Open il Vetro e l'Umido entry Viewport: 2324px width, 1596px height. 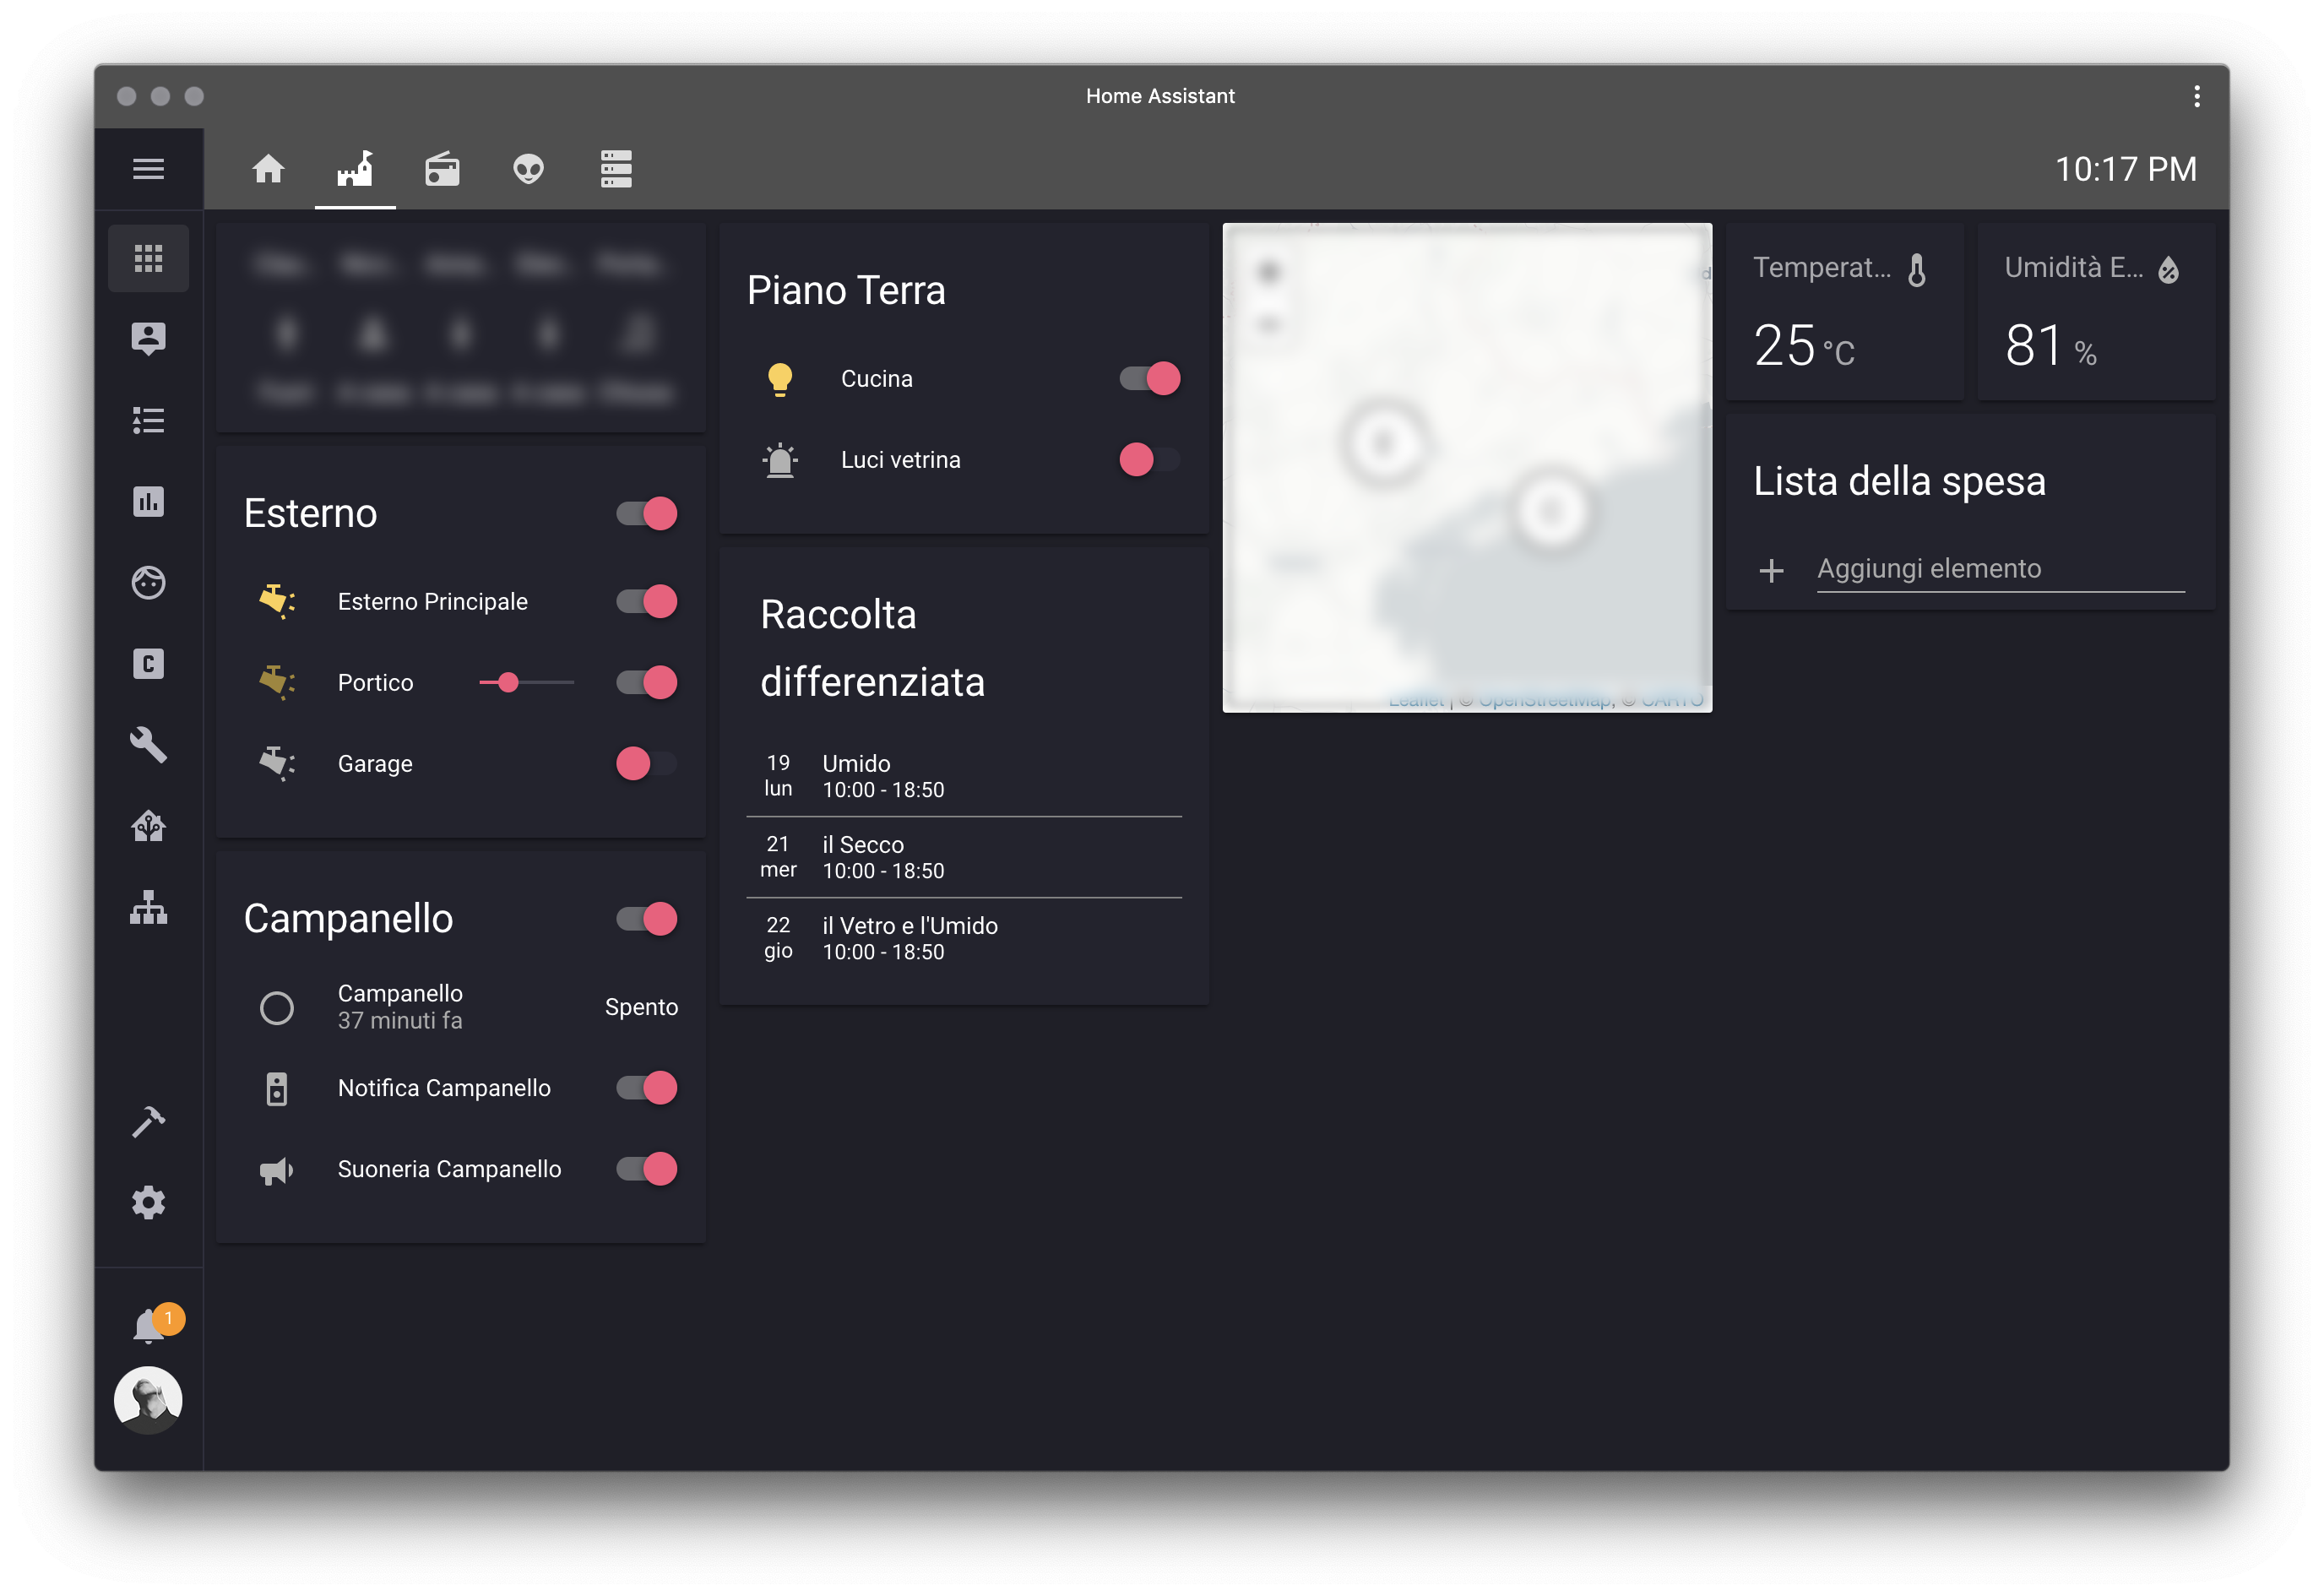coord(964,938)
